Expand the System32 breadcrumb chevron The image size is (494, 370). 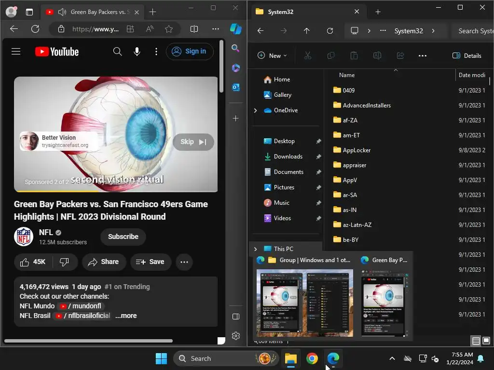433,31
